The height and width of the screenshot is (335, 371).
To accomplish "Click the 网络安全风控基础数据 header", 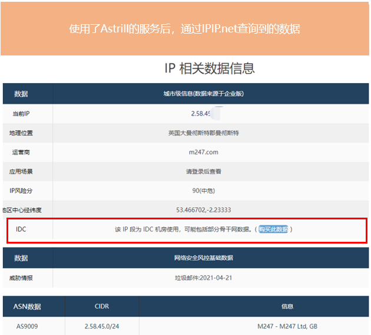I will (x=204, y=258).
